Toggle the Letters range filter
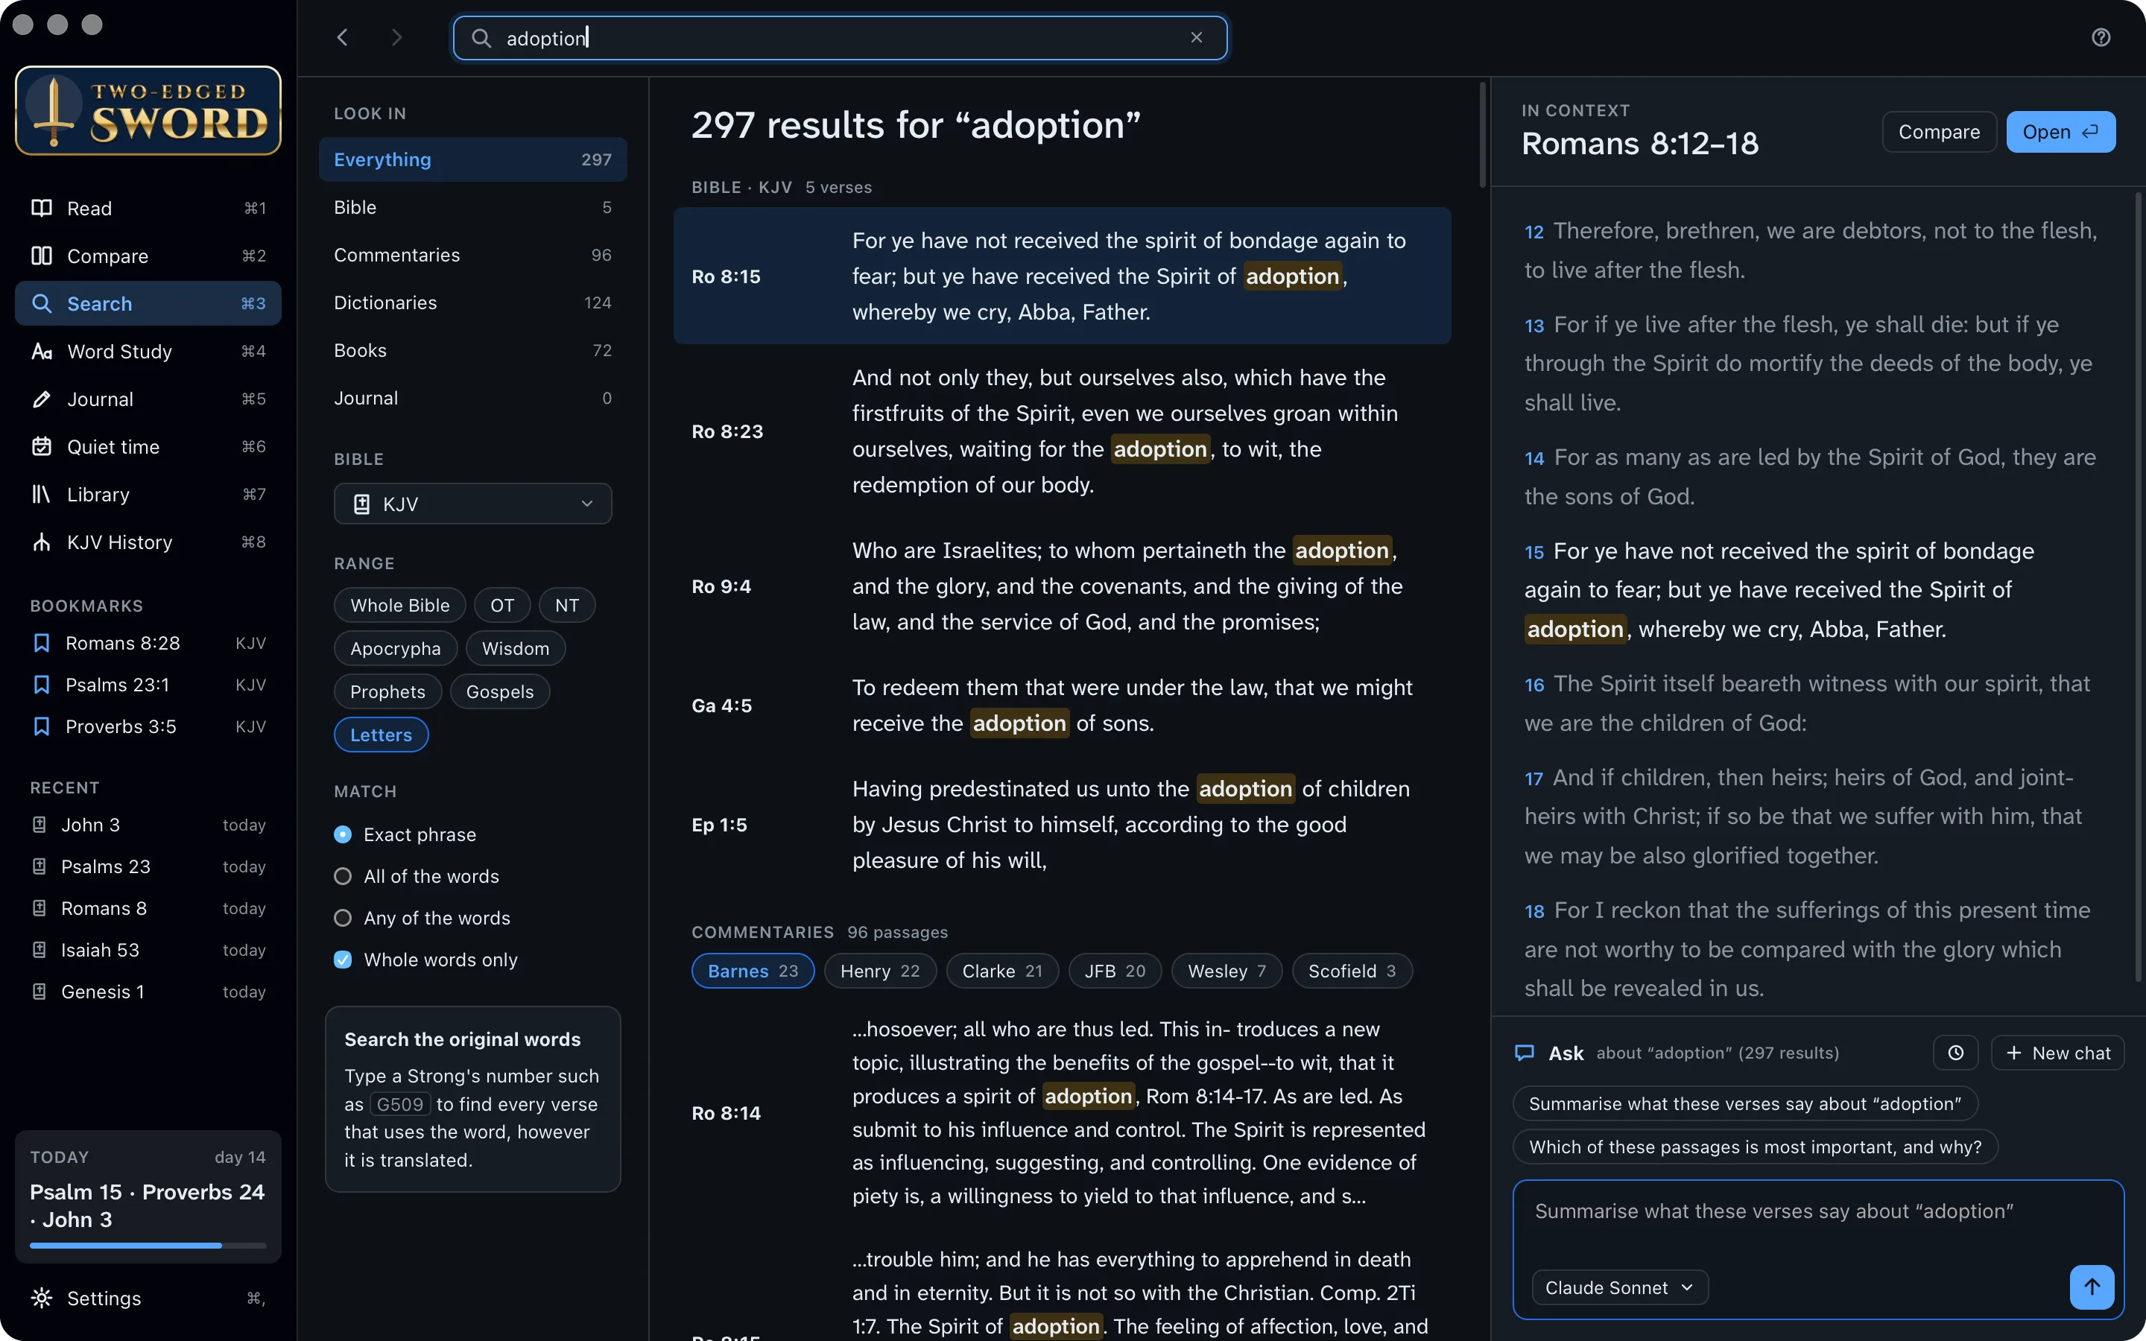Screen dimensions: 2146x1341 [x=381, y=735]
